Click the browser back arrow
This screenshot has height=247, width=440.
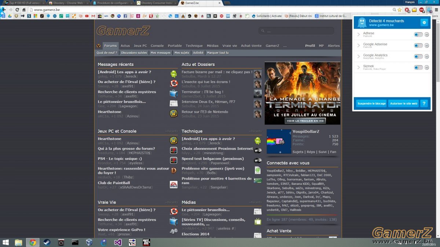pos(3,10)
